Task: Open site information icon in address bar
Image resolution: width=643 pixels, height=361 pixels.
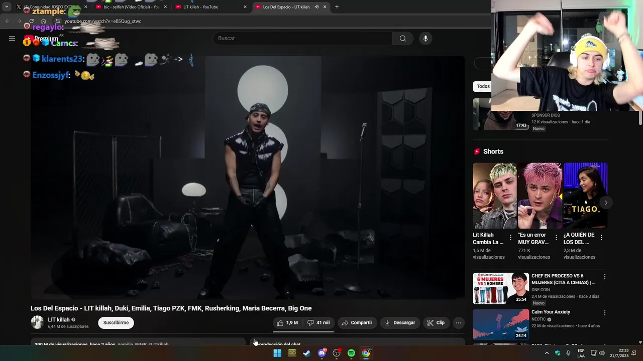Action: (x=58, y=21)
